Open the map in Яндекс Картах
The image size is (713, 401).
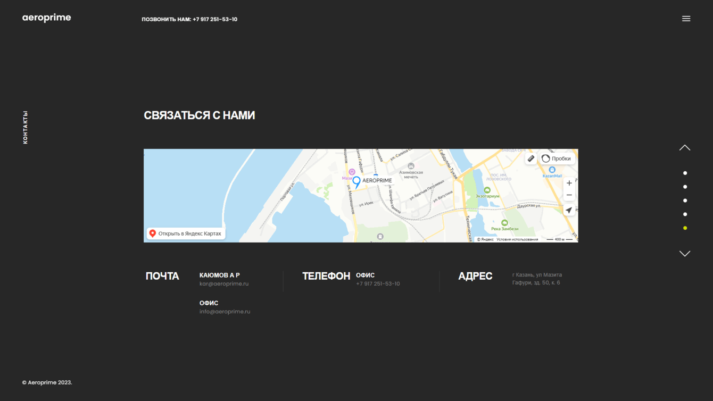coord(186,233)
